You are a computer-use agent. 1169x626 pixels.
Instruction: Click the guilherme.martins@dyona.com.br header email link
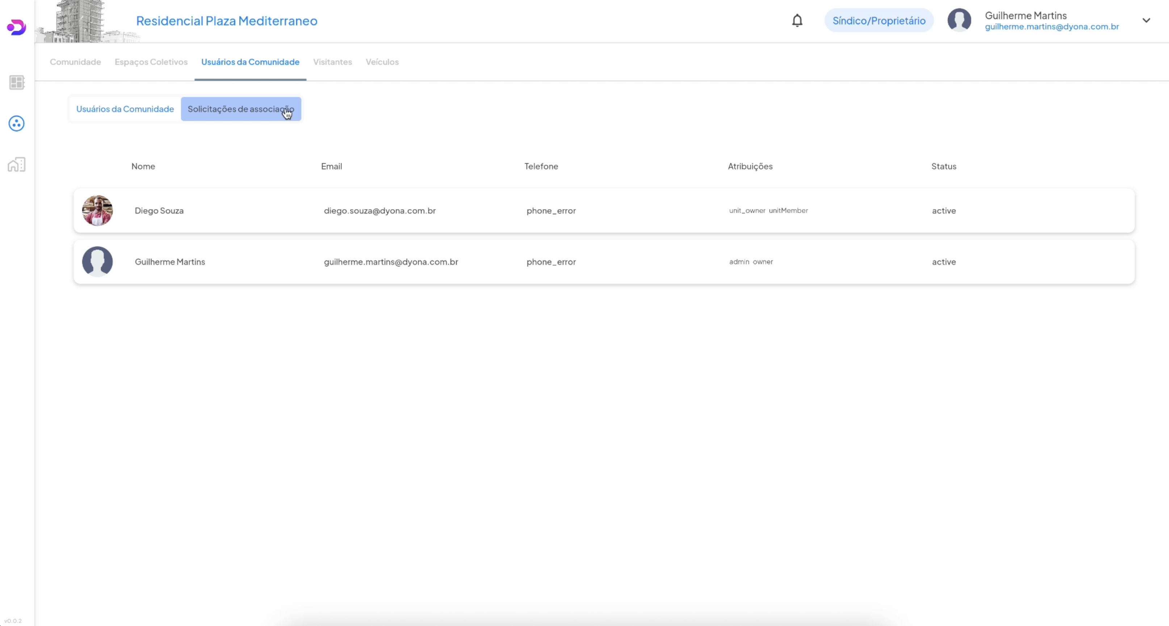pos(1051,27)
